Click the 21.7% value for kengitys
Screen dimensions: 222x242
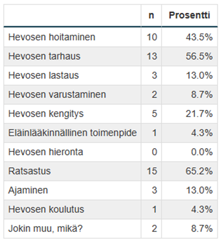click(x=199, y=114)
